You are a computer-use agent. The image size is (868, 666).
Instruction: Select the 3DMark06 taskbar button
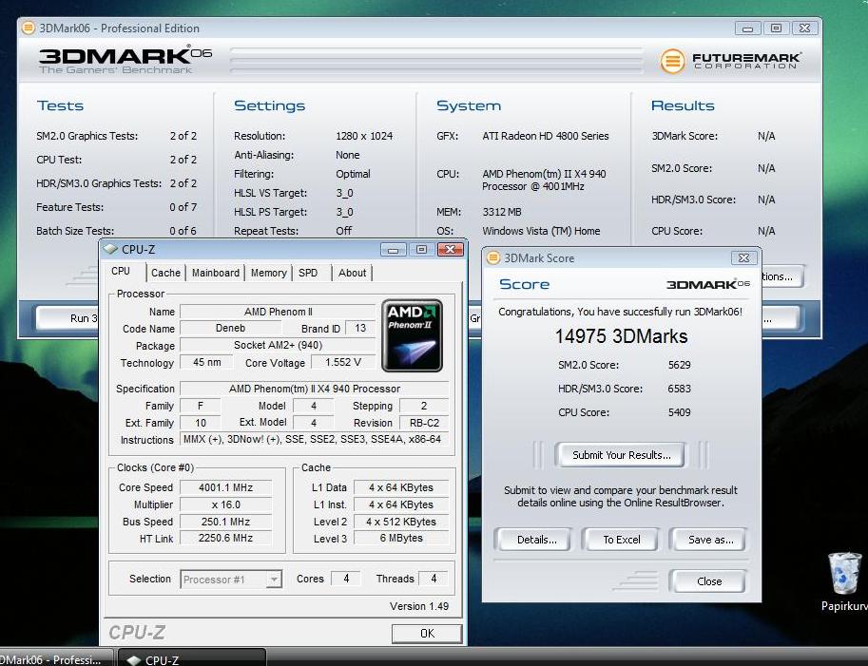pyautogui.click(x=56, y=659)
